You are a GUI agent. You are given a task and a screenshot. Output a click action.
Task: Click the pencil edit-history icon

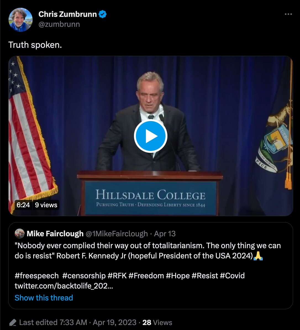coord(12,323)
